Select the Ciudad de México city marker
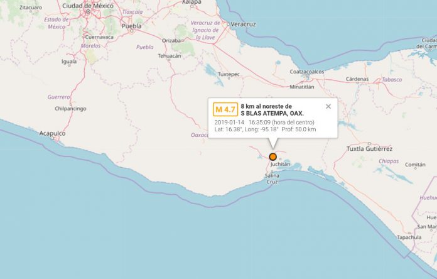The image size is (437, 279). pos(88,11)
